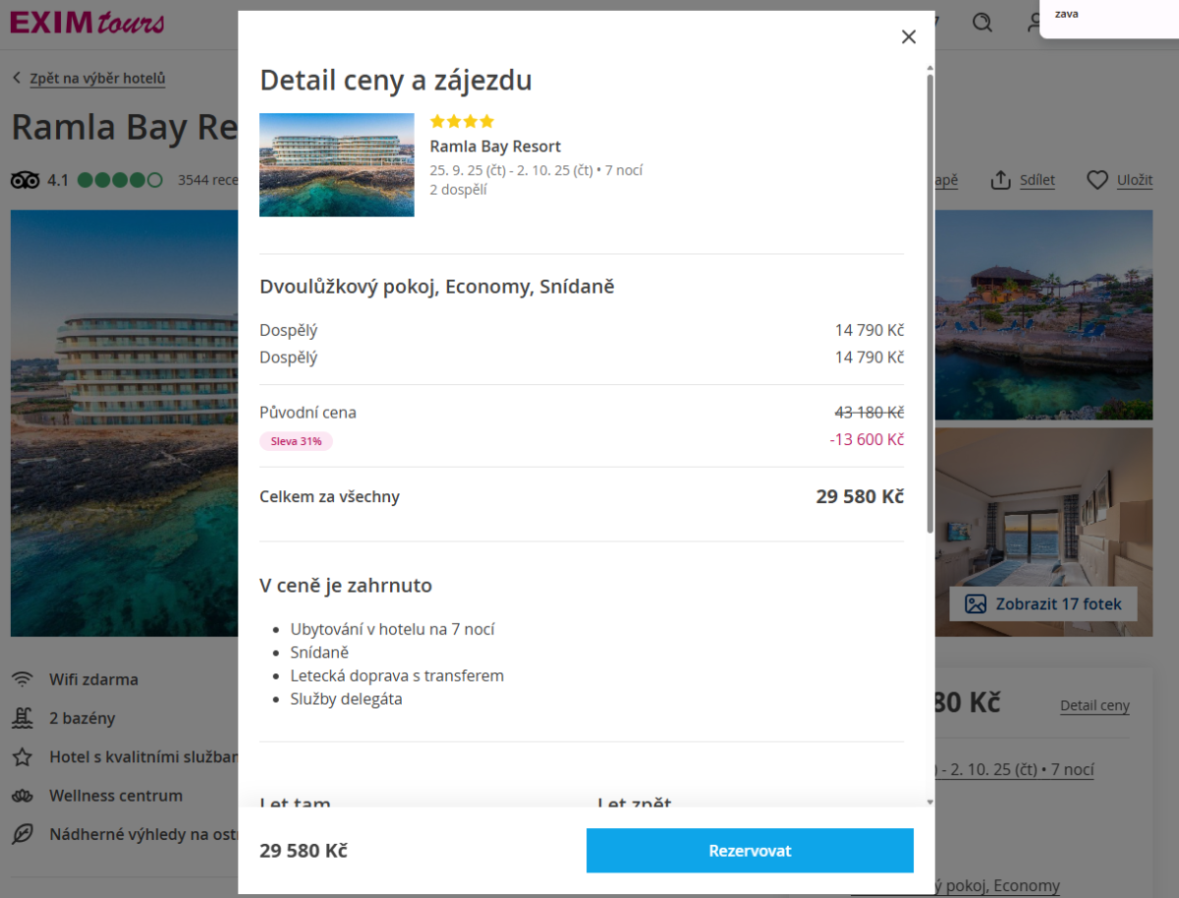This screenshot has width=1179, height=898.
Task: Click the Wifi zdarma icon
Action: [x=22, y=680]
